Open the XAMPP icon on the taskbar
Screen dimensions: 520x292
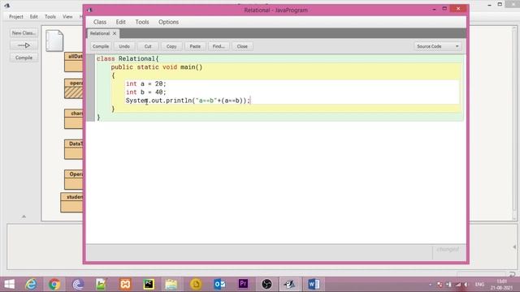[x=125, y=284]
